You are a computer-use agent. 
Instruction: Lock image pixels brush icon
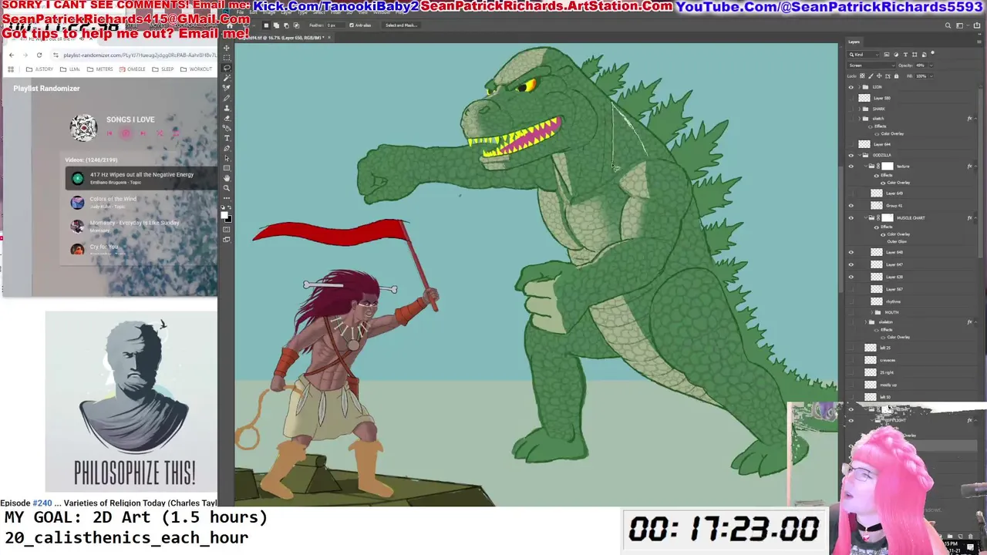[871, 76]
